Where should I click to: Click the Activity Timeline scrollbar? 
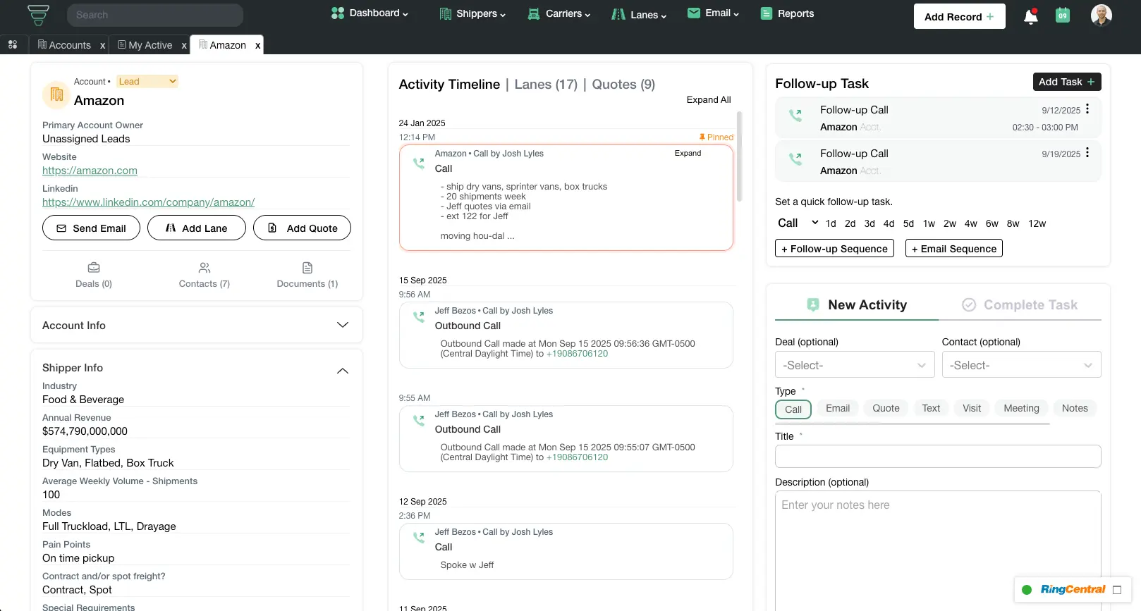click(x=739, y=156)
